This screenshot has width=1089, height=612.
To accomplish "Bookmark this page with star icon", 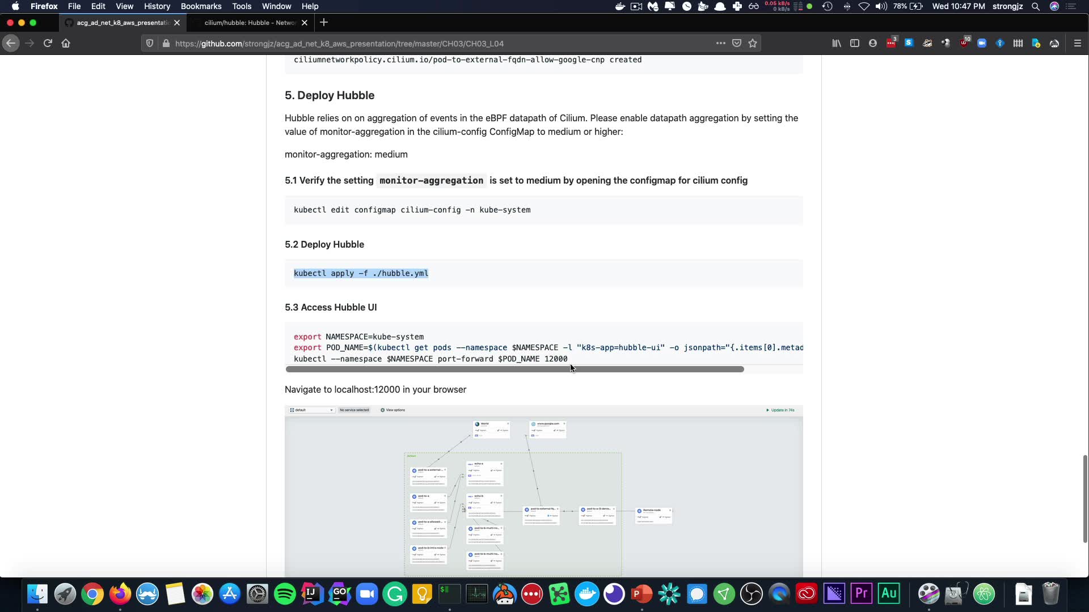I will coord(753,43).
